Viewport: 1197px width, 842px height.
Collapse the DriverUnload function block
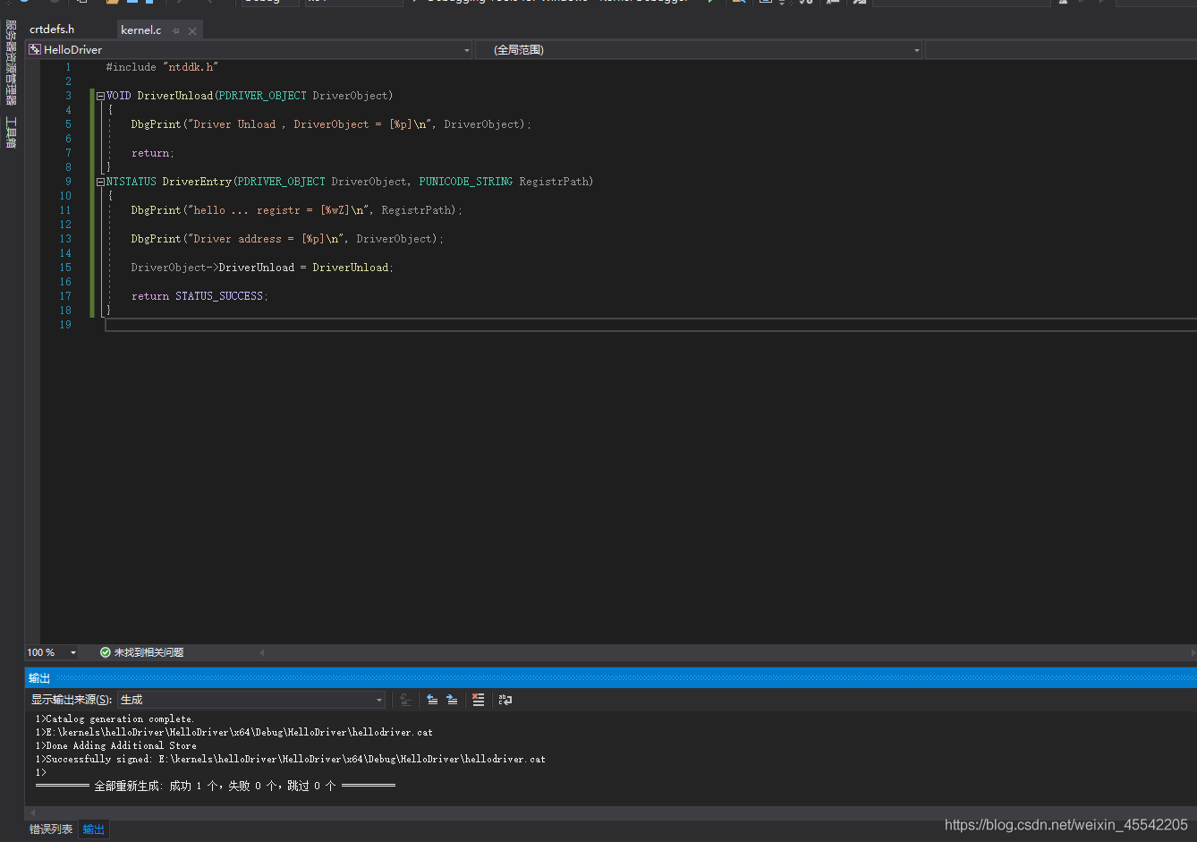100,96
